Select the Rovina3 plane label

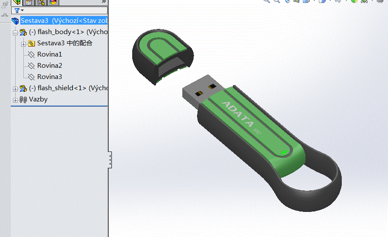pyautogui.click(x=50, y=76)
